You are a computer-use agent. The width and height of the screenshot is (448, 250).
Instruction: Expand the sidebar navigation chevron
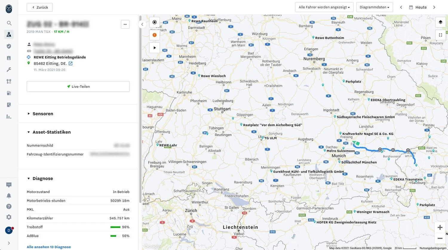(x=9, y=243)
